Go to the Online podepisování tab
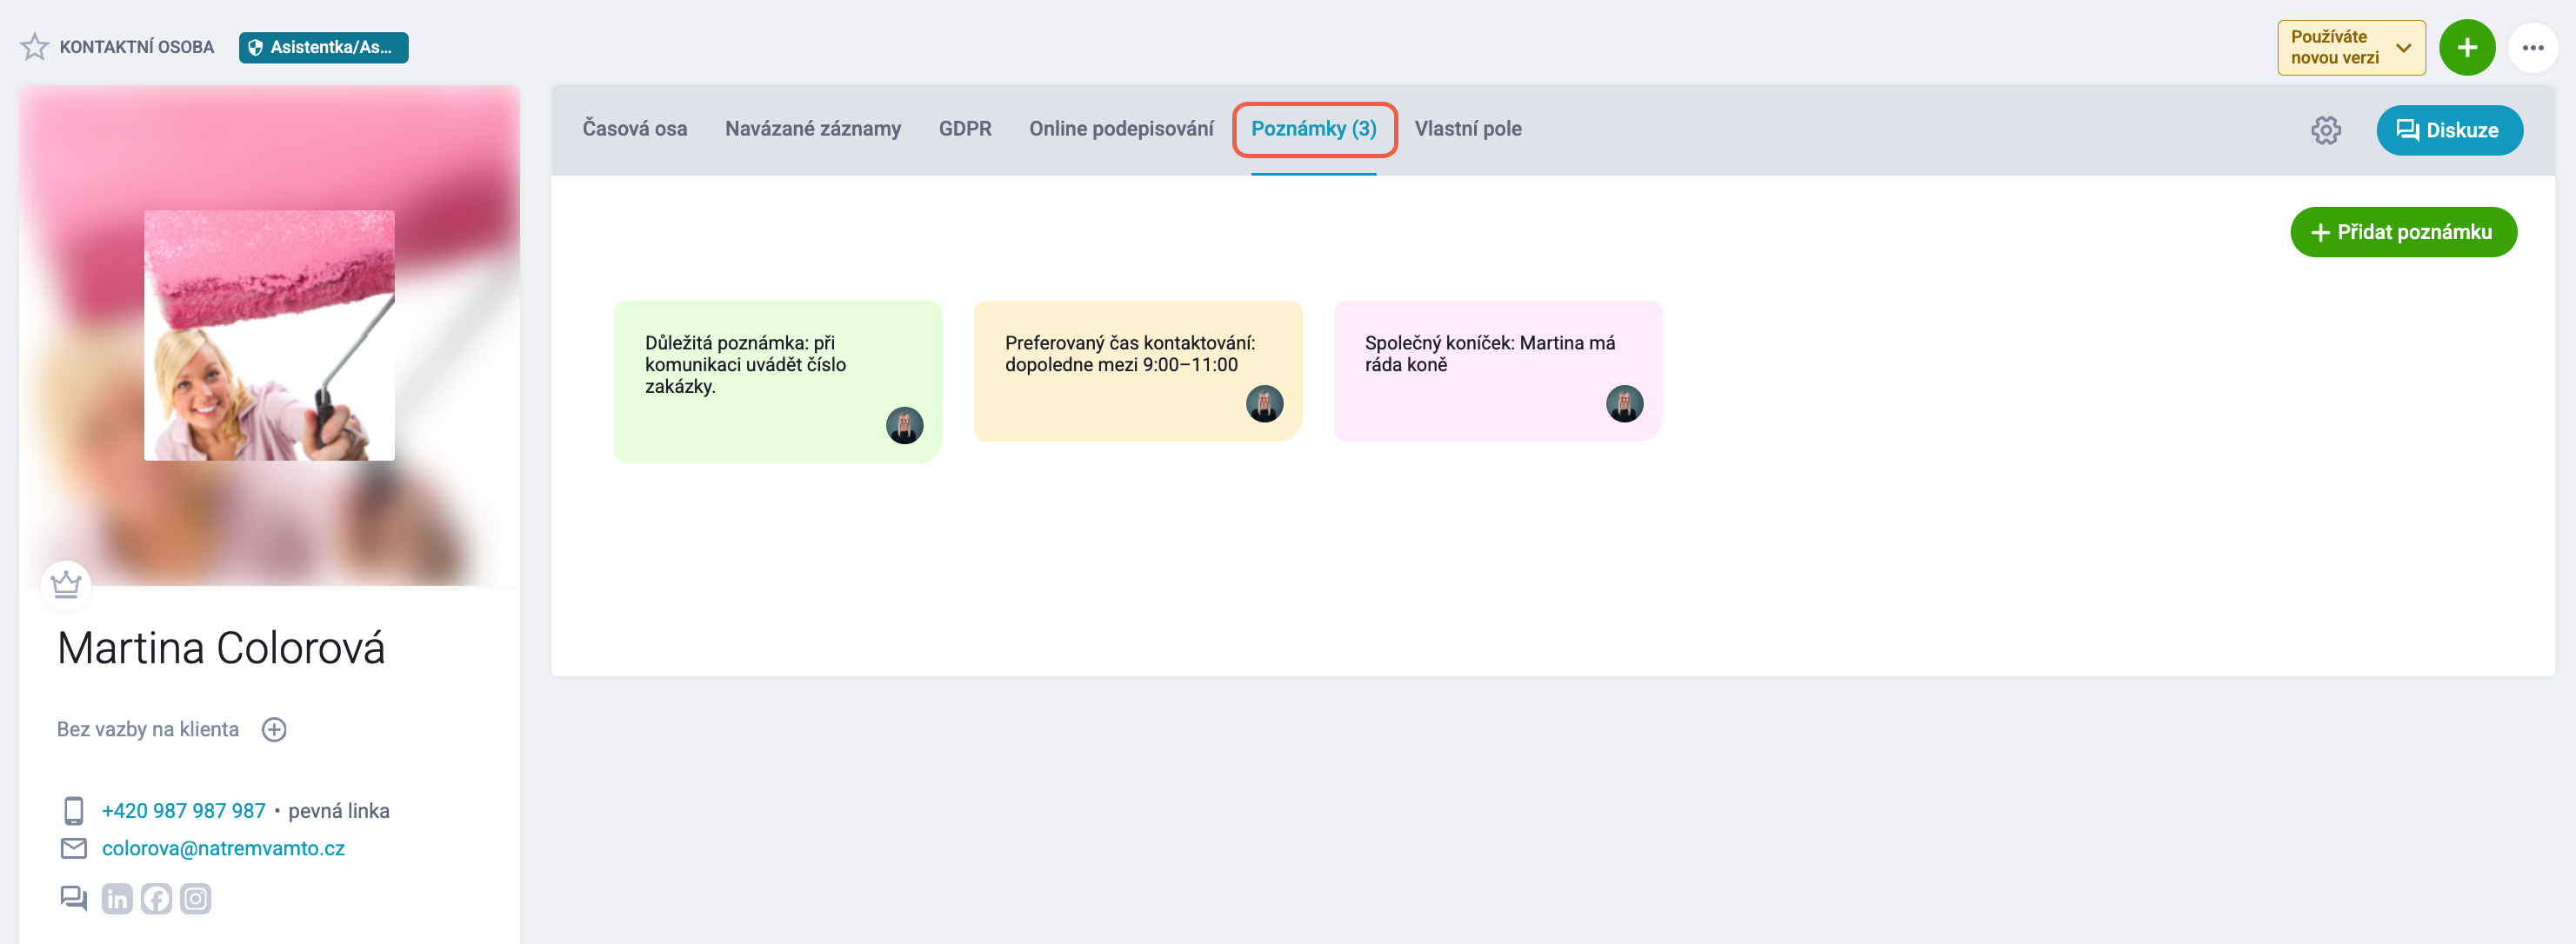 point(1121,129)
